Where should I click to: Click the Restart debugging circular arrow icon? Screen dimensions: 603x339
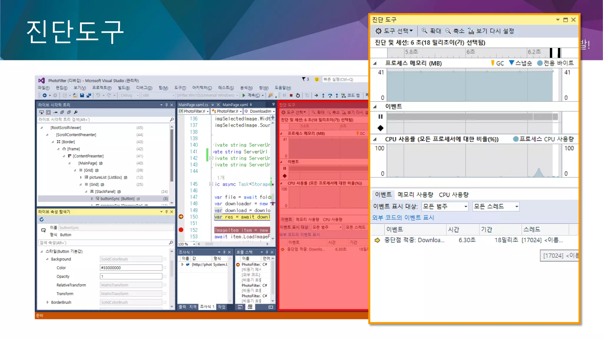pos(298,95)
